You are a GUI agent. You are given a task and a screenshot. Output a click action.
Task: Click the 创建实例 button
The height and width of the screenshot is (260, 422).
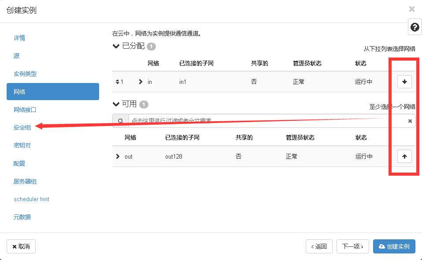394,246
